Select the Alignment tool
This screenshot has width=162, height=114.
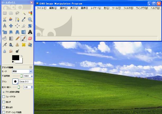tap(17, 26)
